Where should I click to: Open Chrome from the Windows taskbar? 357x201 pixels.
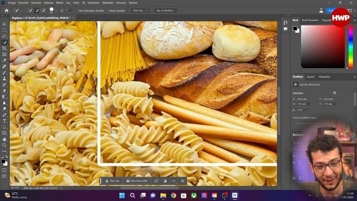coord(173,195)
